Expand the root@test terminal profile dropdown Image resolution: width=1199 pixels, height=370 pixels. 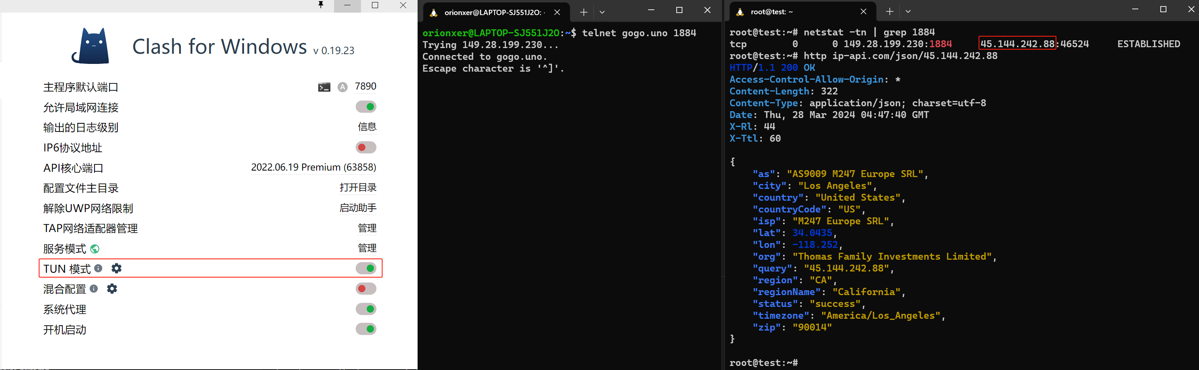pos(908,12)
